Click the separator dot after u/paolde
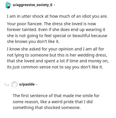116x118 pixels. point(37,85)
